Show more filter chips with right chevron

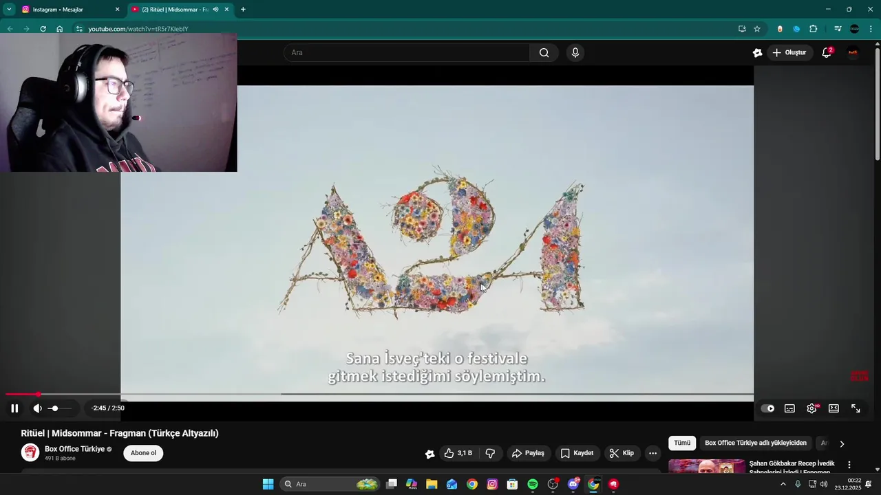pyautogui.click(x=841, y=444)
